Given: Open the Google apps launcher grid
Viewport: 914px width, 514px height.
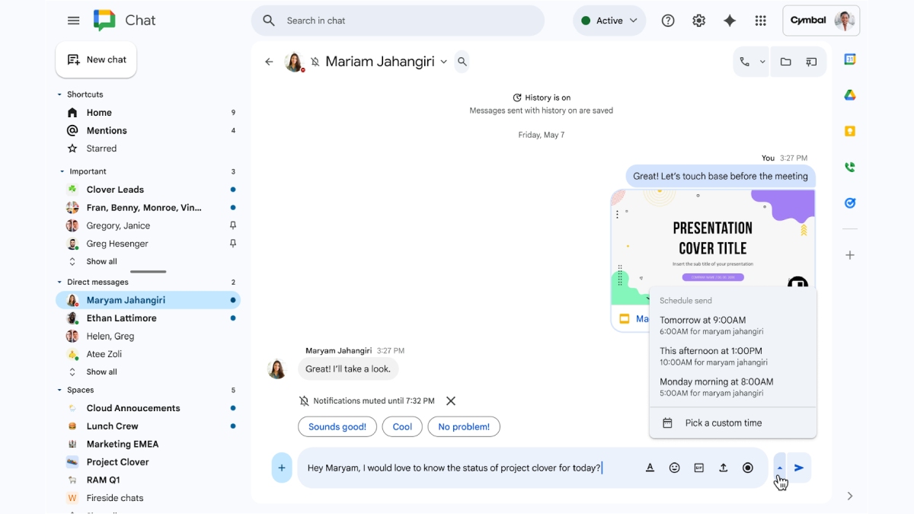Looking at the screenshot, I should click(760, 21).
